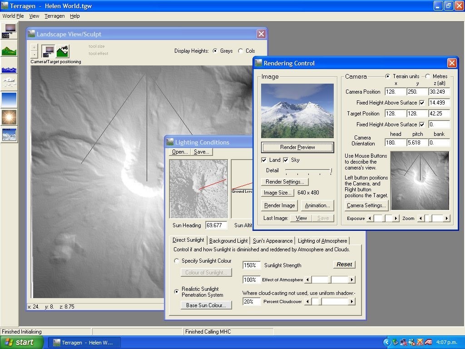Uncheck the Sky render checkbox

[286, 160]
